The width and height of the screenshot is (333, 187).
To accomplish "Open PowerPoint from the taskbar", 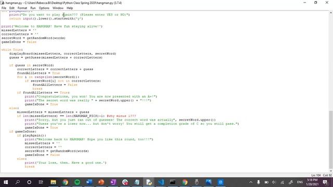I will click(101, 182).
